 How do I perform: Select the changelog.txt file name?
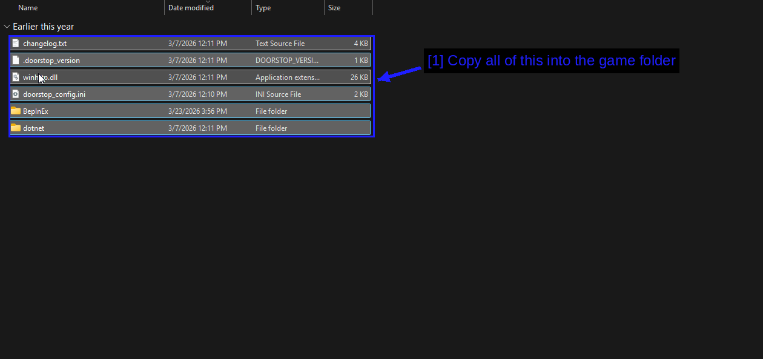point(45,44)
